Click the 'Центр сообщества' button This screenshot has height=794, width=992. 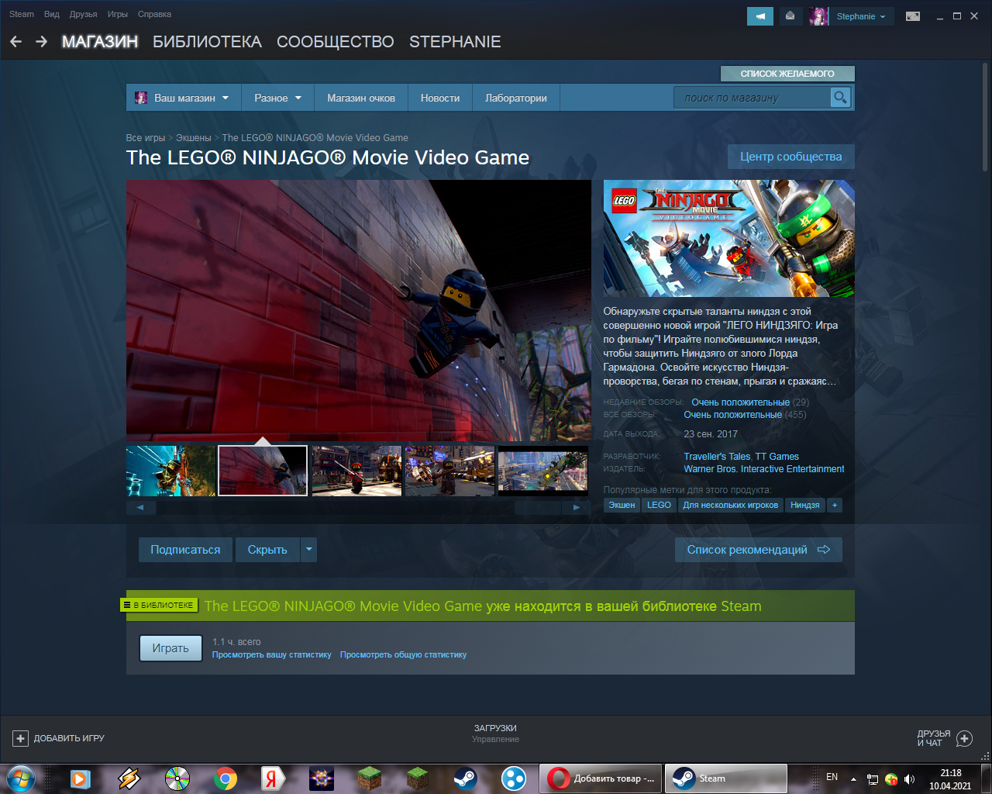(791, 157)
